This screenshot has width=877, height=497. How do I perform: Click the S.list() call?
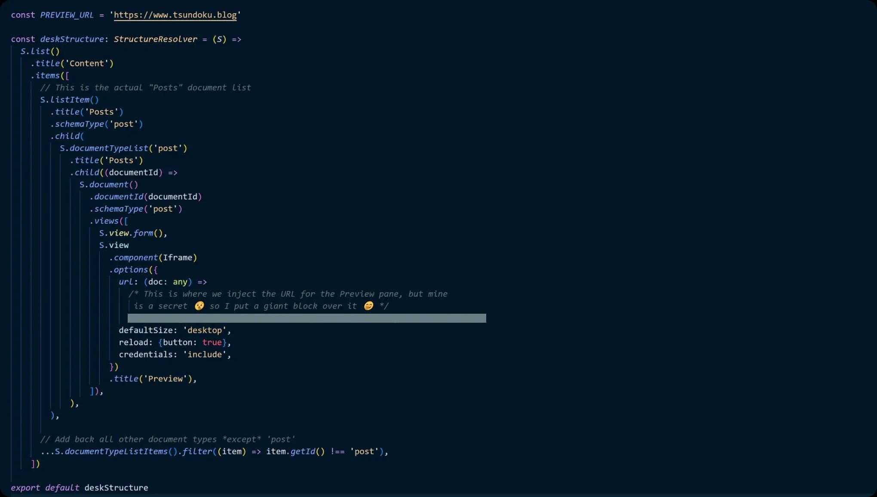[40, 51]
